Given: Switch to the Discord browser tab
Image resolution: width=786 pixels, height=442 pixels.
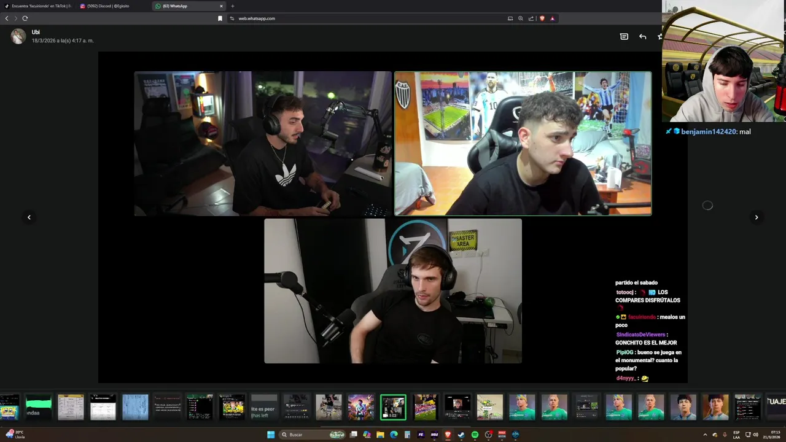Looking at the screenshot, I should (x=113, y=6).
